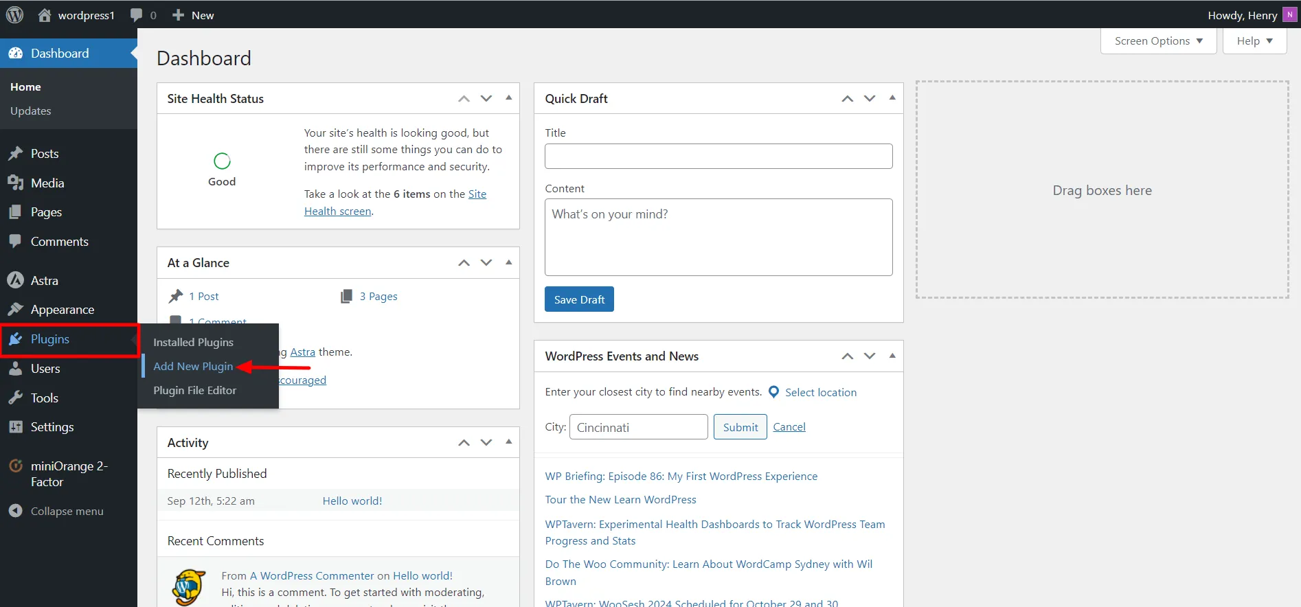Viewport: 1301px width, 607px height.
Task: Cancel the city location entry
Action: [x=789, y=427]
